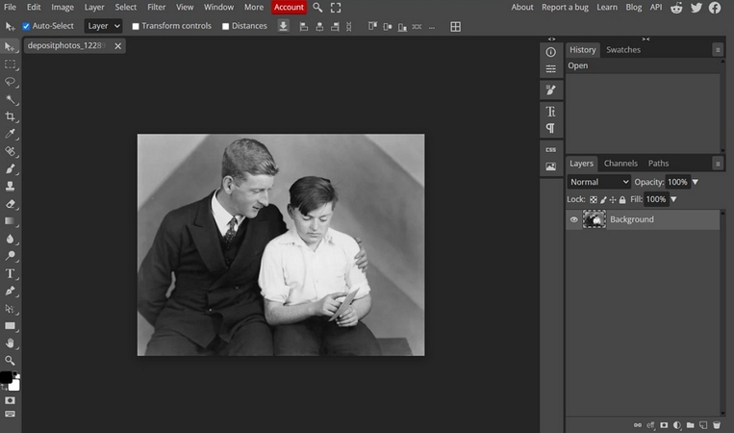Toggle lock position icon
This screenshot has width=734, height=433.
click(x=613, y=200)
